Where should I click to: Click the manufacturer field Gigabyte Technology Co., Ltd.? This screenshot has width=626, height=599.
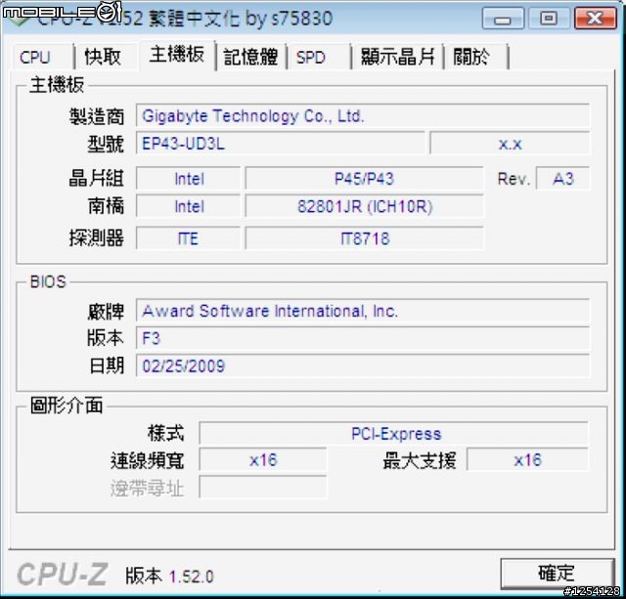[x=363, y=116]
